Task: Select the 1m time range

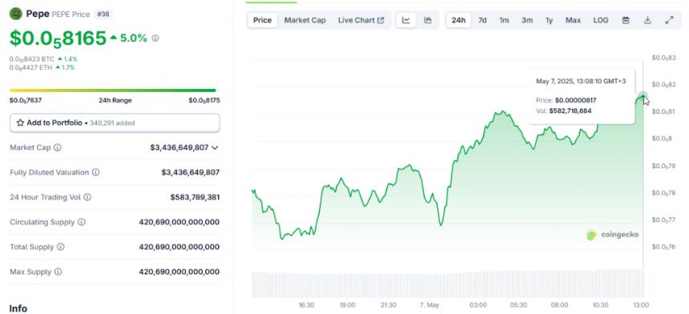Action: tap(504, 20)
